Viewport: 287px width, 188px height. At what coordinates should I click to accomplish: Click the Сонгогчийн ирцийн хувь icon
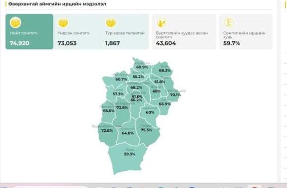(229, 23)
